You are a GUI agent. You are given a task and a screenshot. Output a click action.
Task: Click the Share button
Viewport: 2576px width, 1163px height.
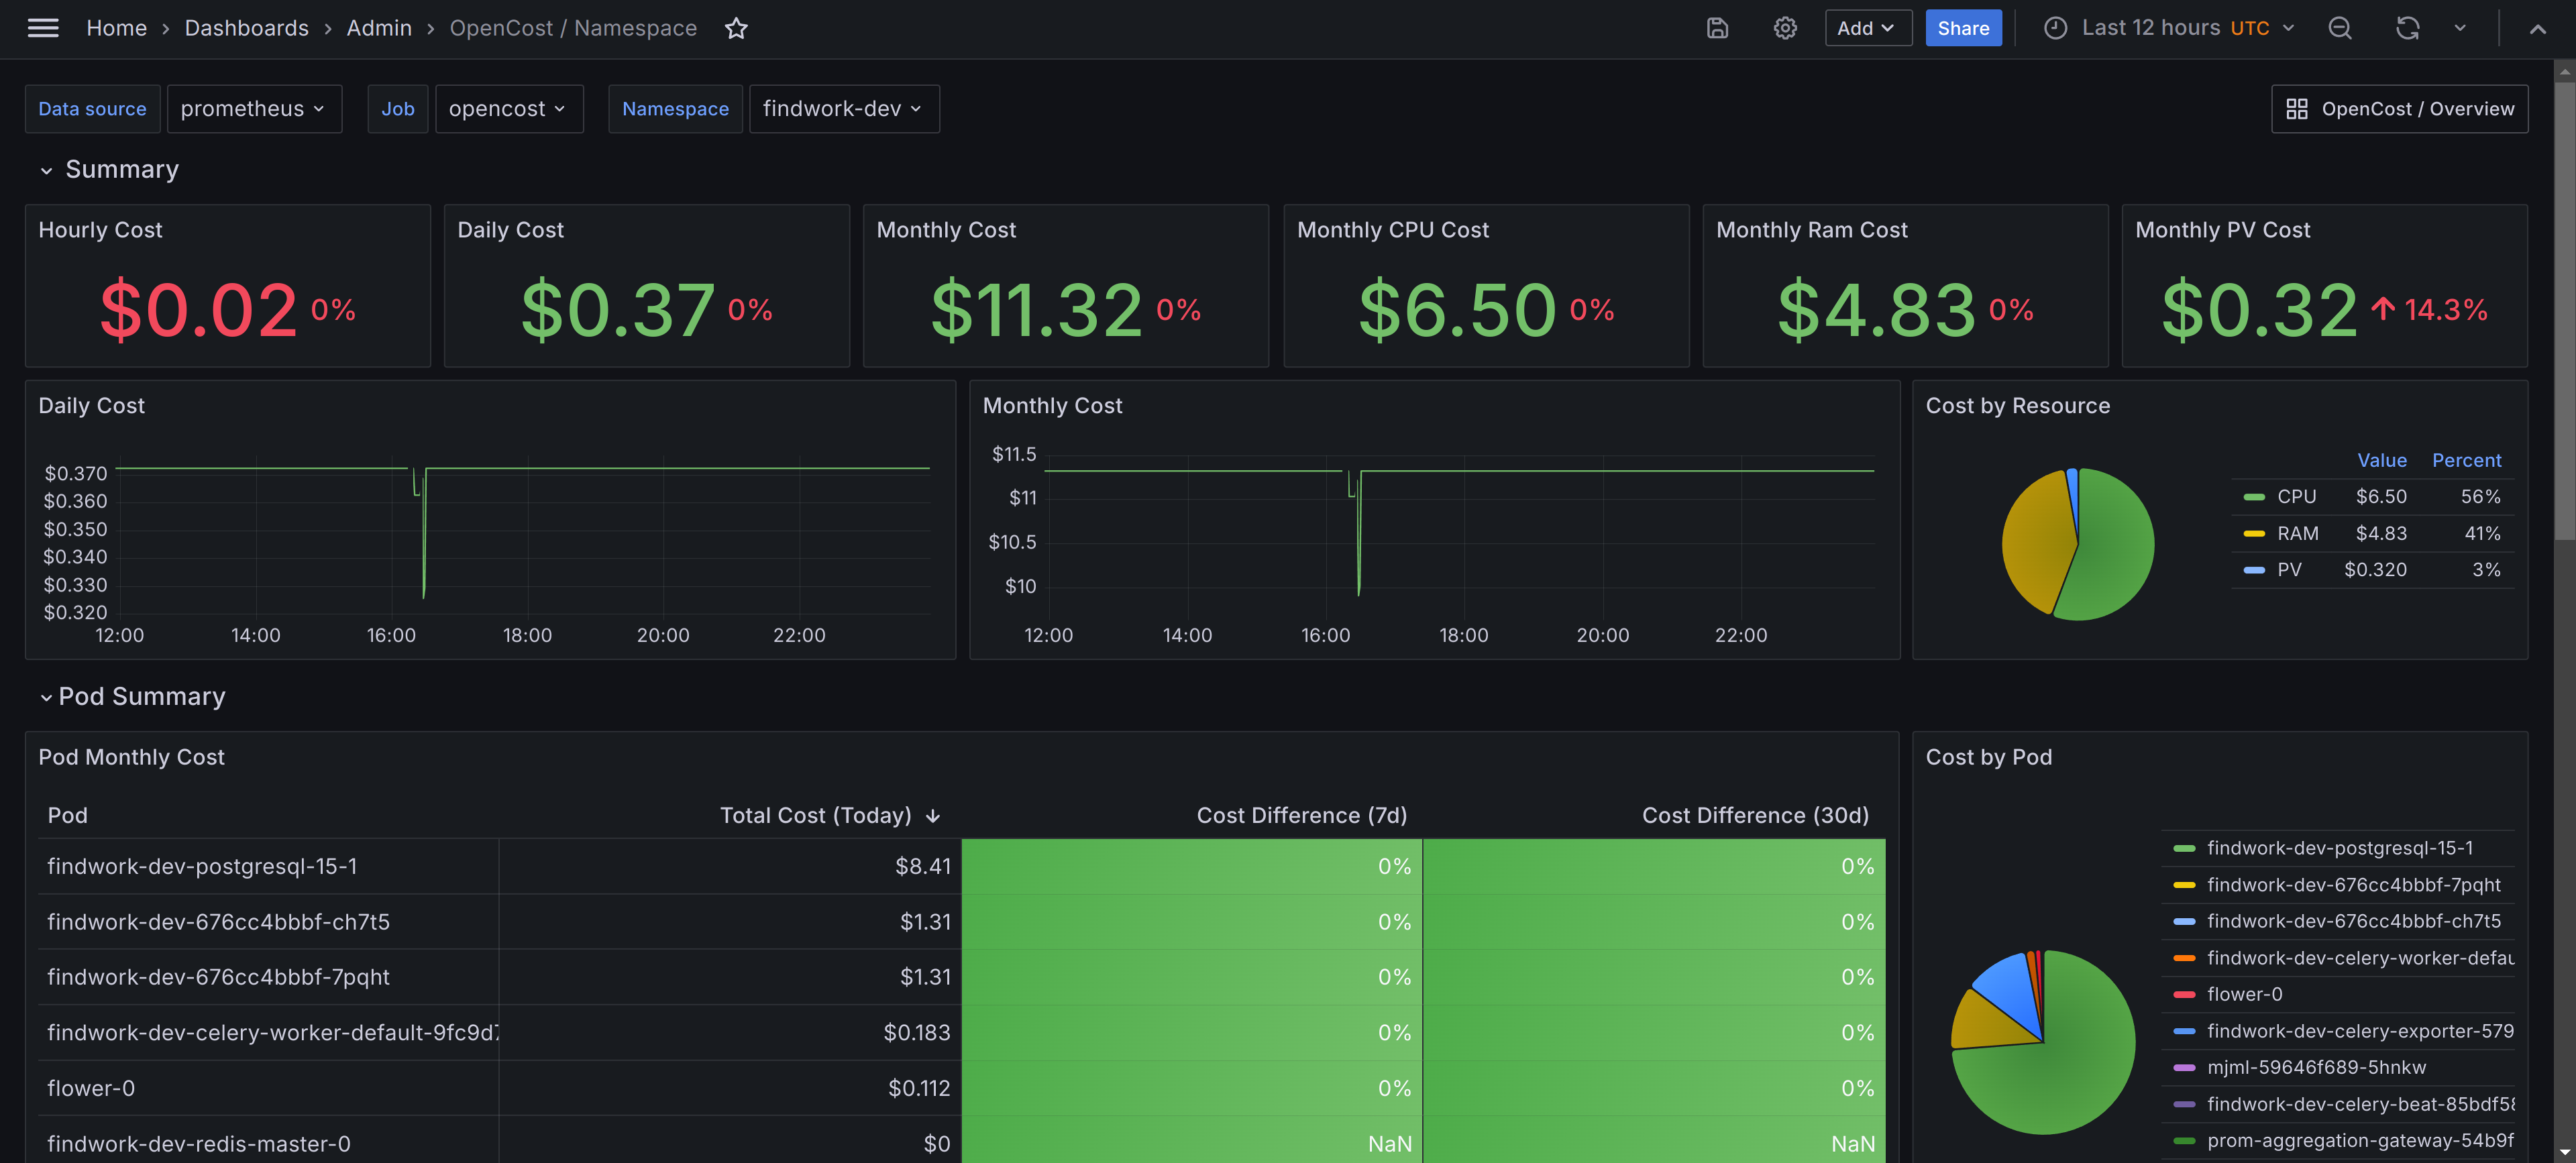(x=1963, y=28)
